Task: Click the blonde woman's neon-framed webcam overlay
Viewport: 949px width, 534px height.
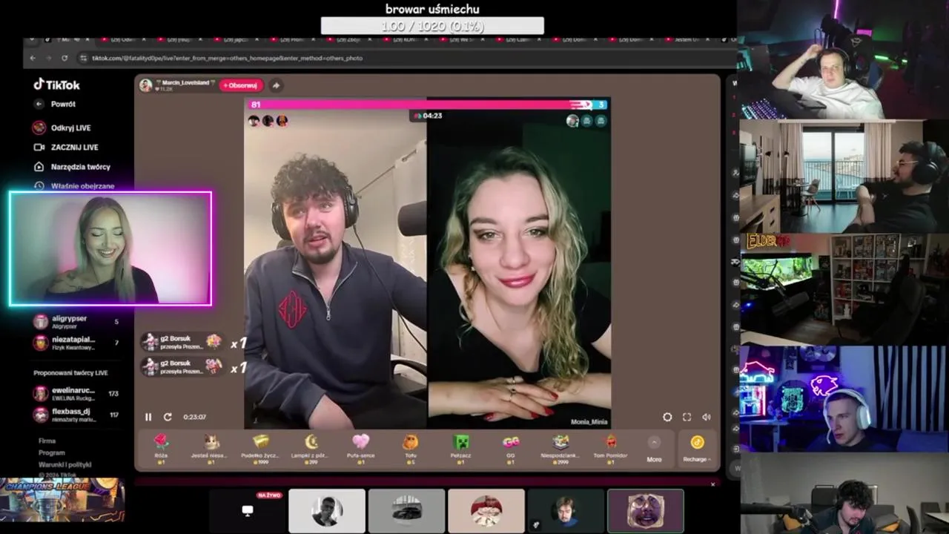Action: [x=110, y=248]
